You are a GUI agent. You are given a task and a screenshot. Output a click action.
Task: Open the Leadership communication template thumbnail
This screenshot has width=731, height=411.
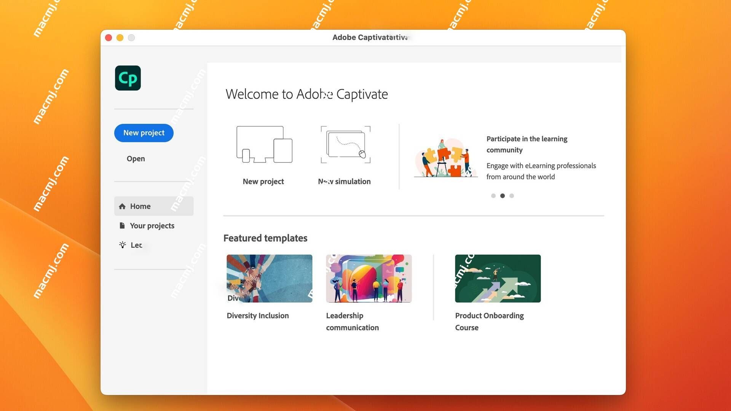(x=369, y=279)
